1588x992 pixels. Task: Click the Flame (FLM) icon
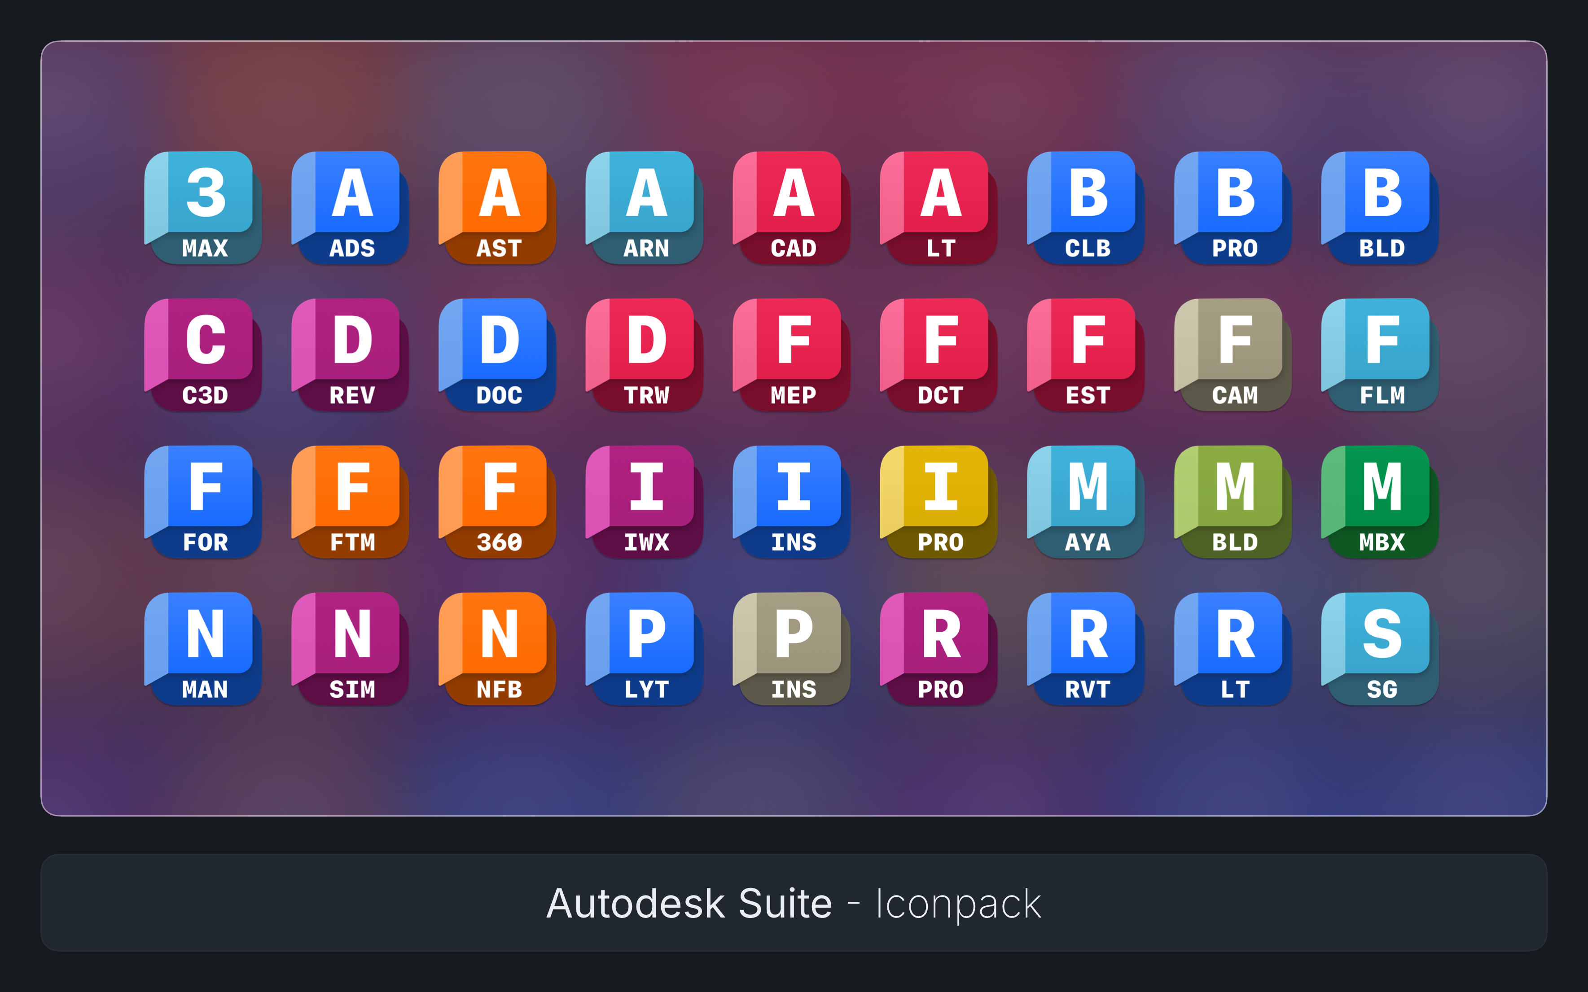[1379, 354]
